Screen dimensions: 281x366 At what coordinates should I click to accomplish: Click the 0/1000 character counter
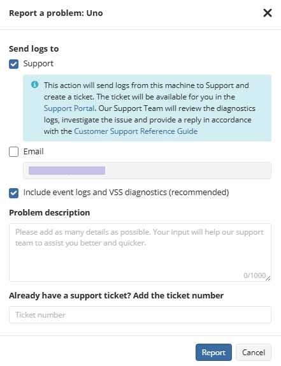pos(254,275)
